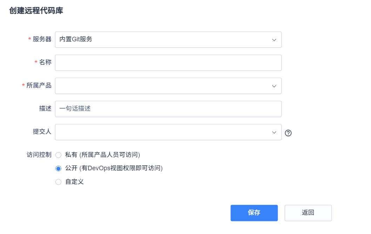Click the 名称 field label
Image resolution: width=371 pixels, height=234 pixels.
(45, 62)
